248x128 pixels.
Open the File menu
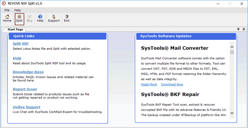(x=7, y=10)
